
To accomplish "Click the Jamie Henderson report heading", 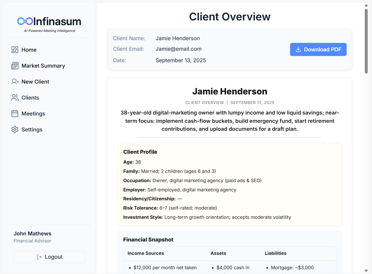I will (230, 92).
